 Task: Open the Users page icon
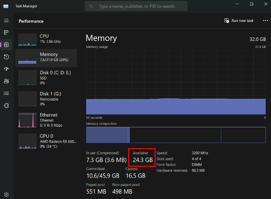(x=6, y=81)
